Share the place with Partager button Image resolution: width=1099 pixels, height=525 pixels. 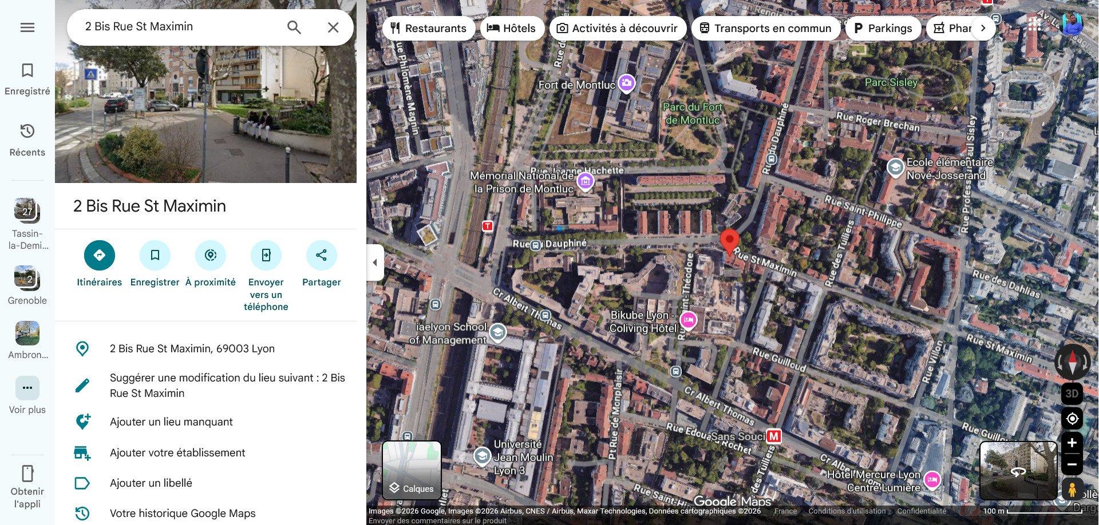pyautogui.click(x=322, y=264)
